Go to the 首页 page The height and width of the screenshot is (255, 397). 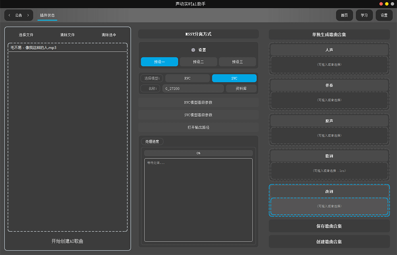(344, 15)
